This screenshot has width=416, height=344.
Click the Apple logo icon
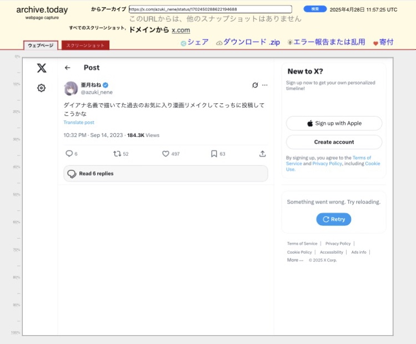tap(310, 123)
